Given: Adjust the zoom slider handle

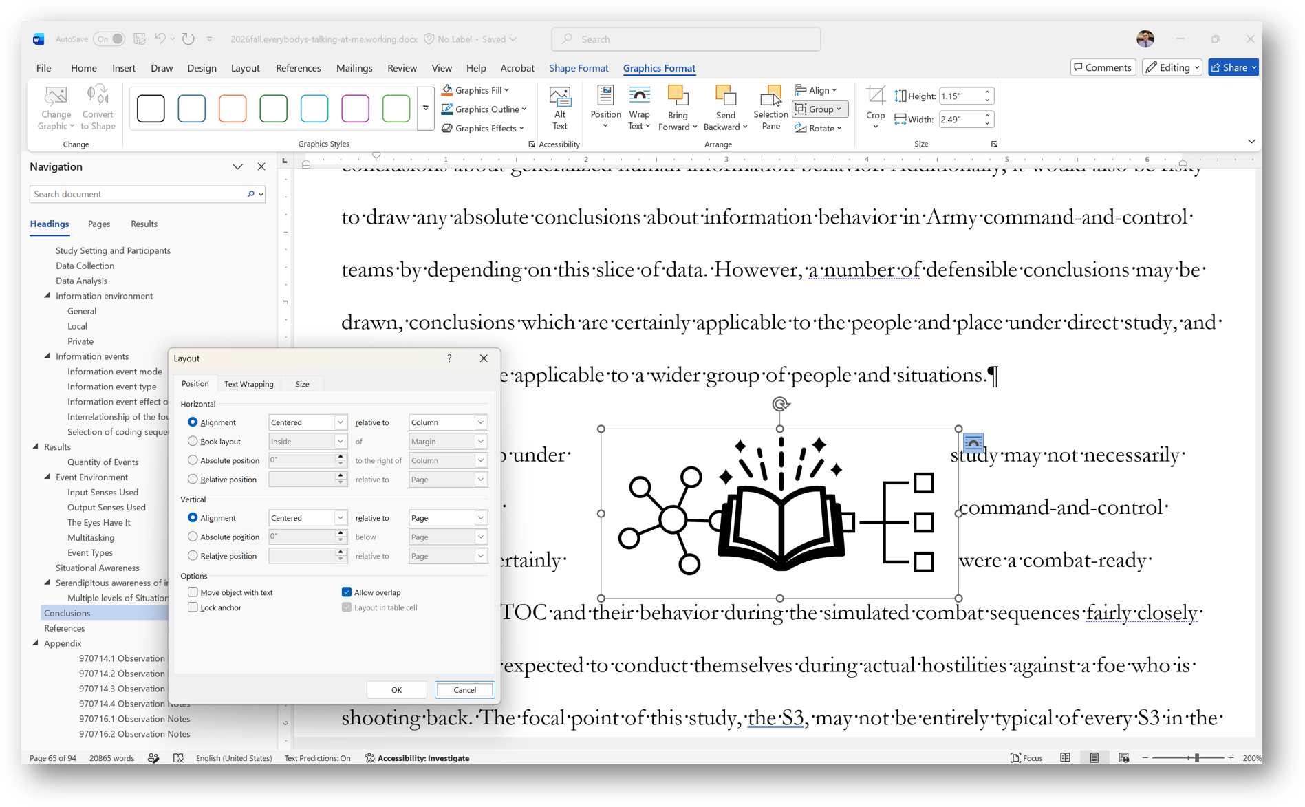Looking at the screenshot, I should coord(1197,757).
